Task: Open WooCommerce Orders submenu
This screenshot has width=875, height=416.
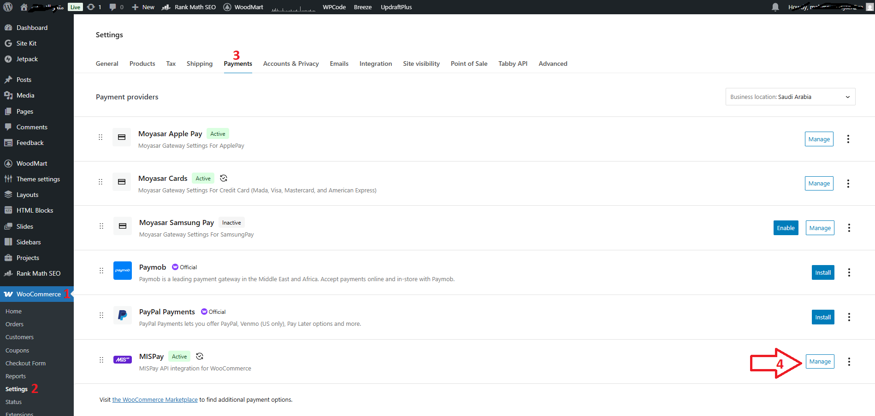Action: 15,324
